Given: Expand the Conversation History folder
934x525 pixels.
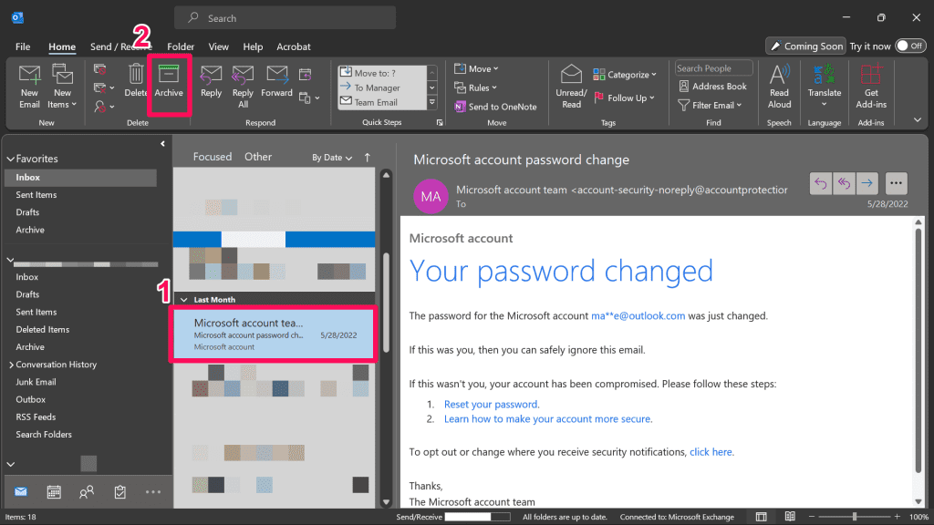Looking at the screenshot, I should 9,365.
